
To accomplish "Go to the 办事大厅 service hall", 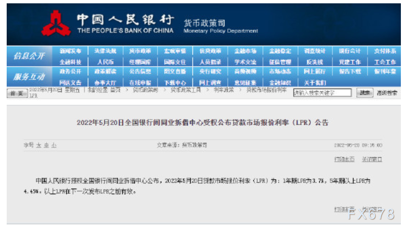I will click(106, 83).
